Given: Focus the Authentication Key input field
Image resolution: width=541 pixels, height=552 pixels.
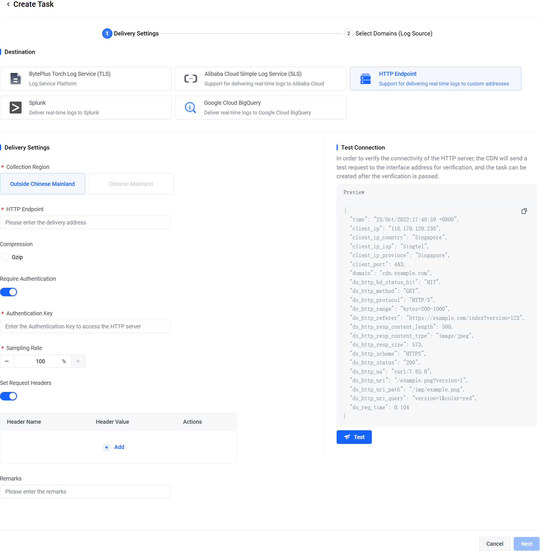Looking at the screenshot, I should (x=85, y=327).
